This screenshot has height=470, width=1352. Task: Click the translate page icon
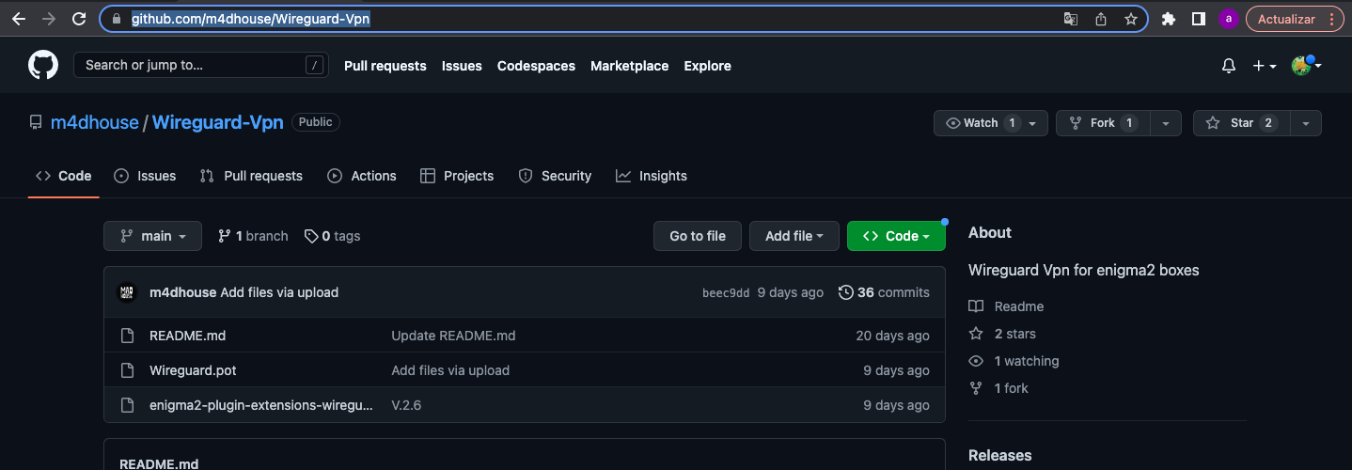point(1071,19)
